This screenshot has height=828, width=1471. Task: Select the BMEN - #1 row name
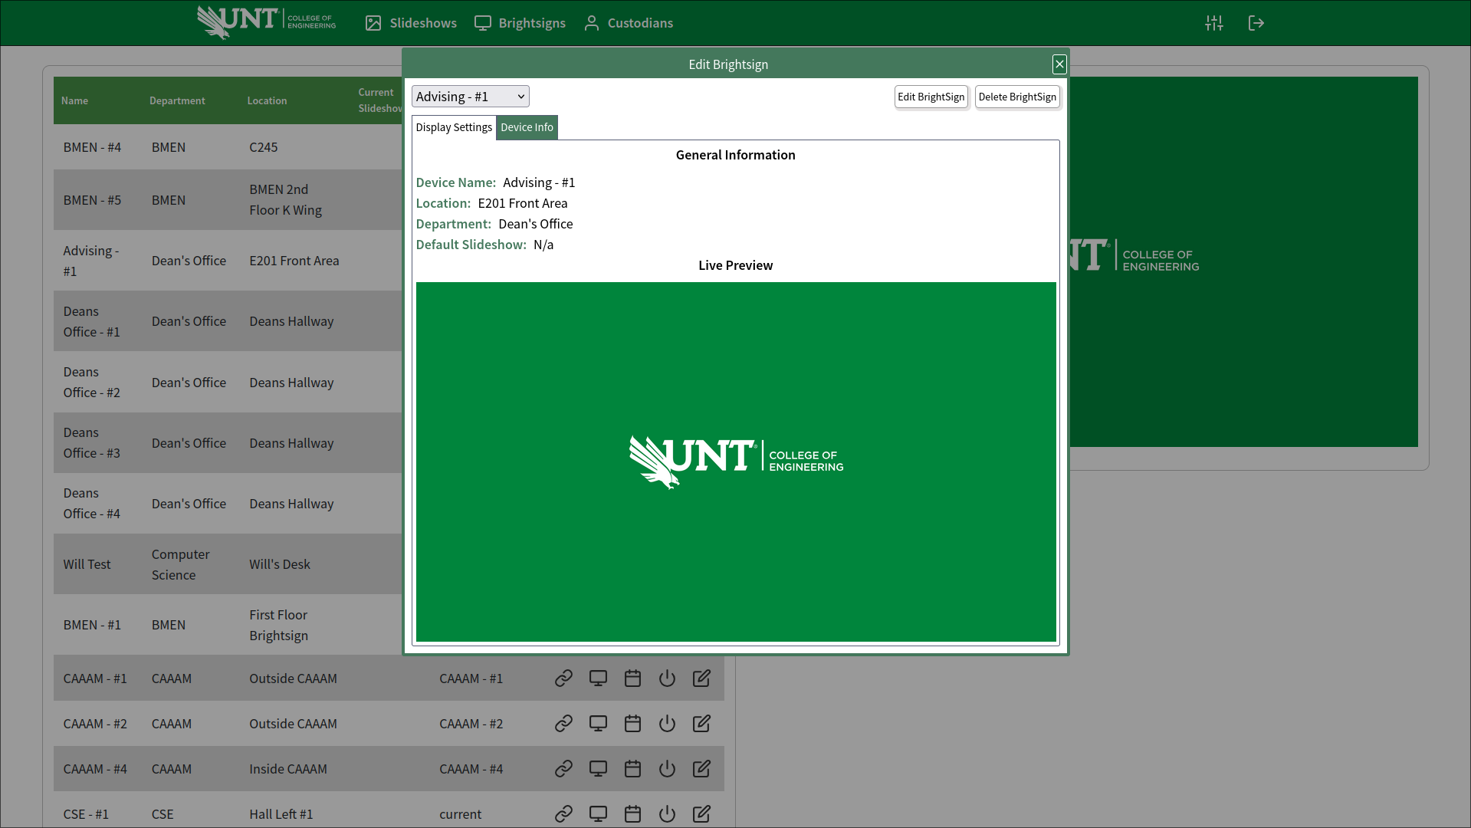pos(92,625)
